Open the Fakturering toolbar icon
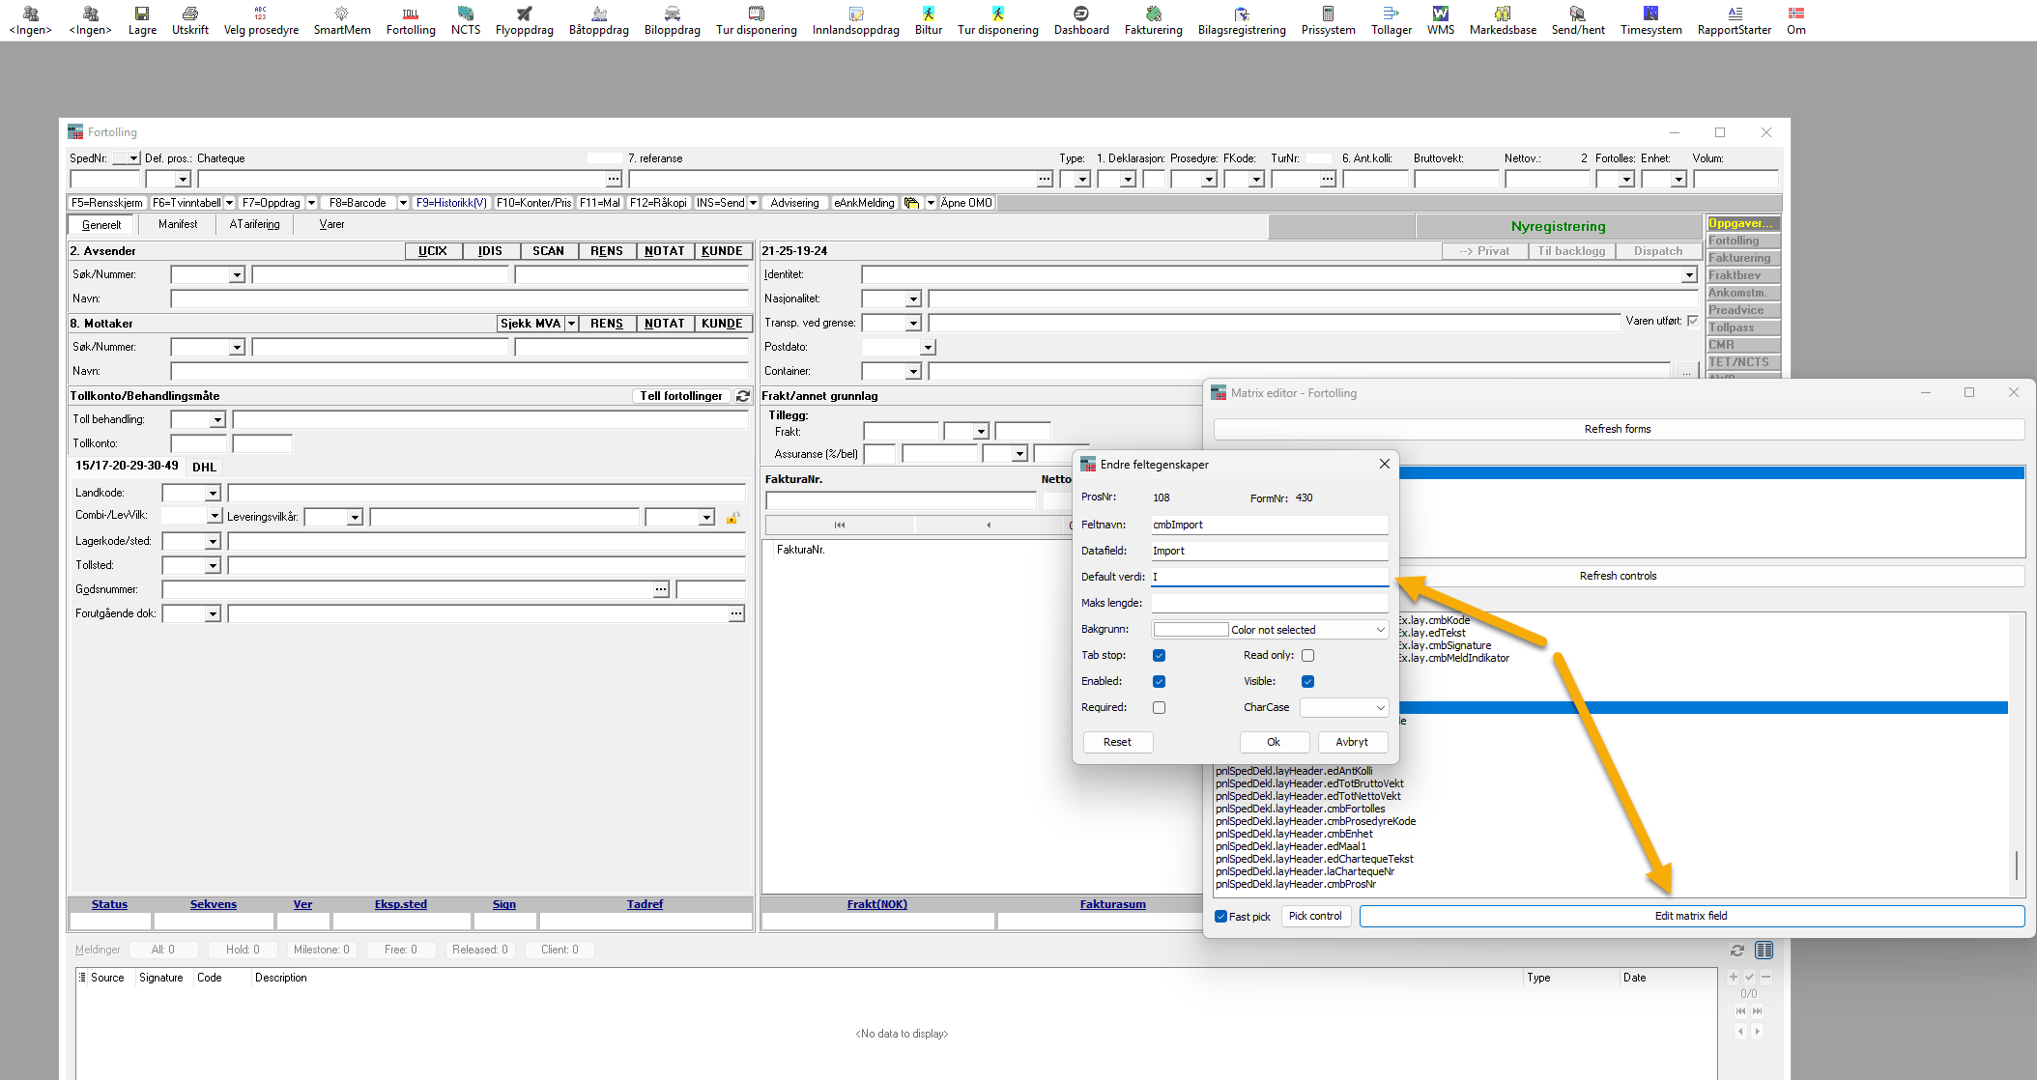Screen dimensions: 2037x1080 click(1153, 14)
